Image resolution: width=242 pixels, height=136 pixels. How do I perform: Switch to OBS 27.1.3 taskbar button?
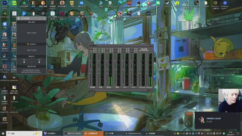tap(73, 133)
